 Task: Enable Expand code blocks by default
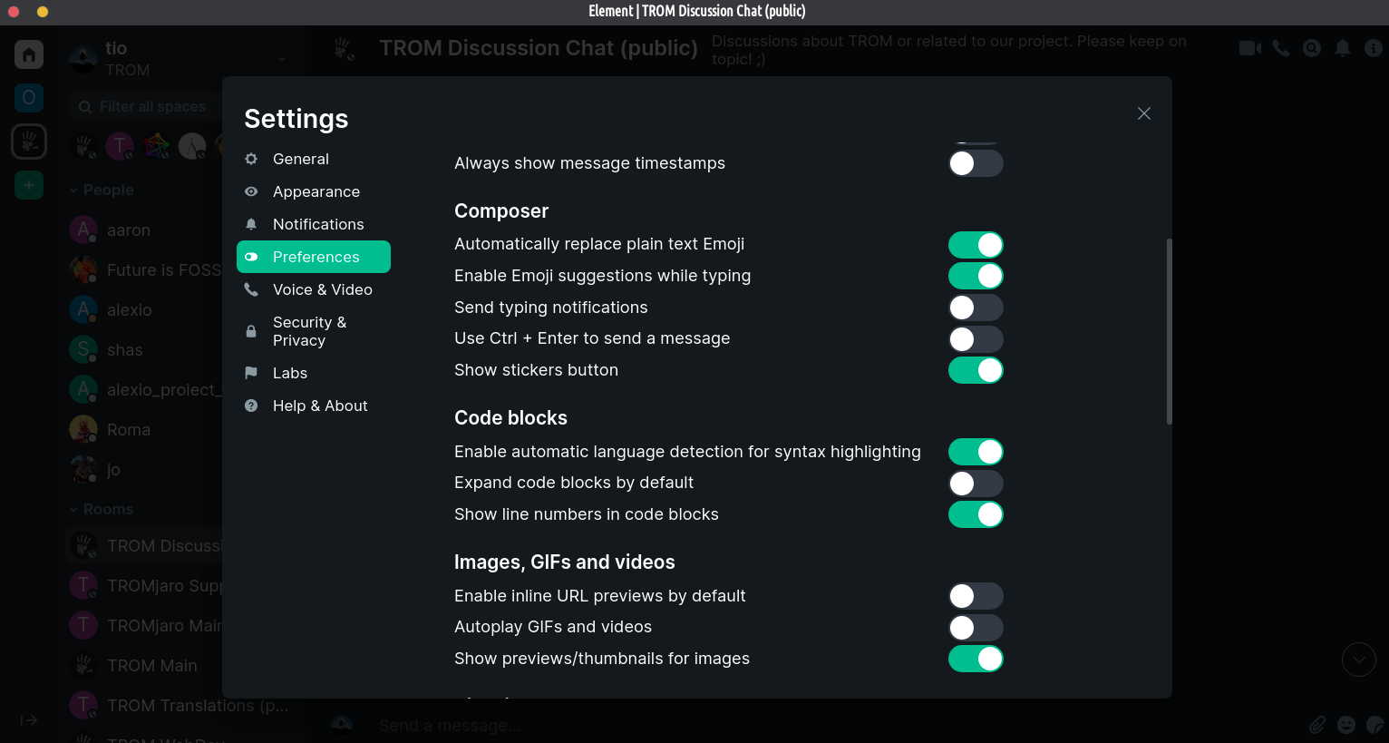(x=976, y=484)
